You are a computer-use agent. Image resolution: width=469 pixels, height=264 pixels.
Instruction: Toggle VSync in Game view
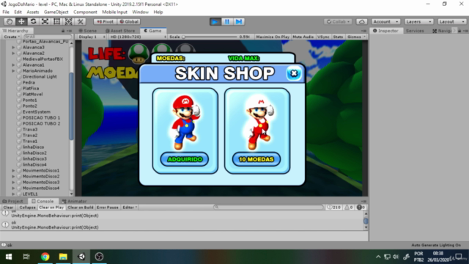(323, 37)
